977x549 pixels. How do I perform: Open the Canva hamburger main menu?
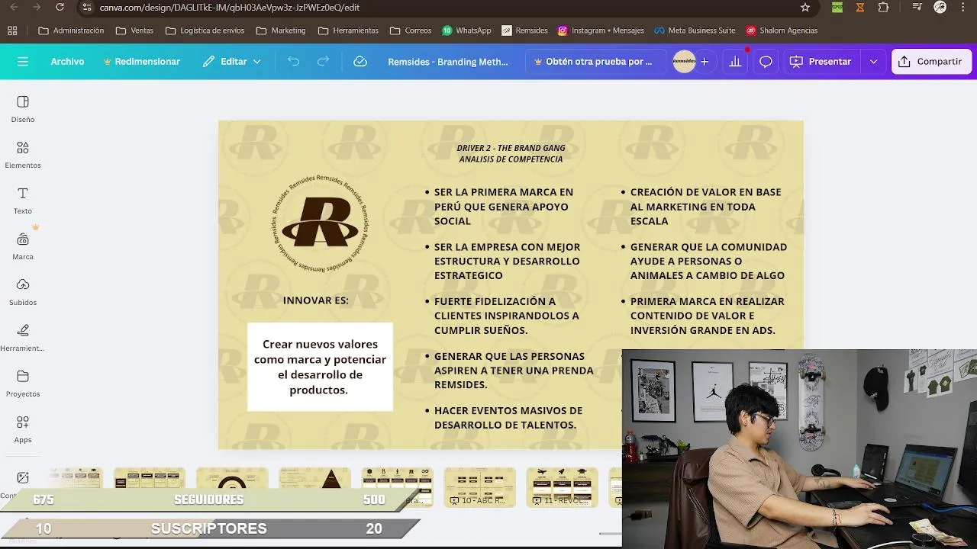[x=23, y=62]
